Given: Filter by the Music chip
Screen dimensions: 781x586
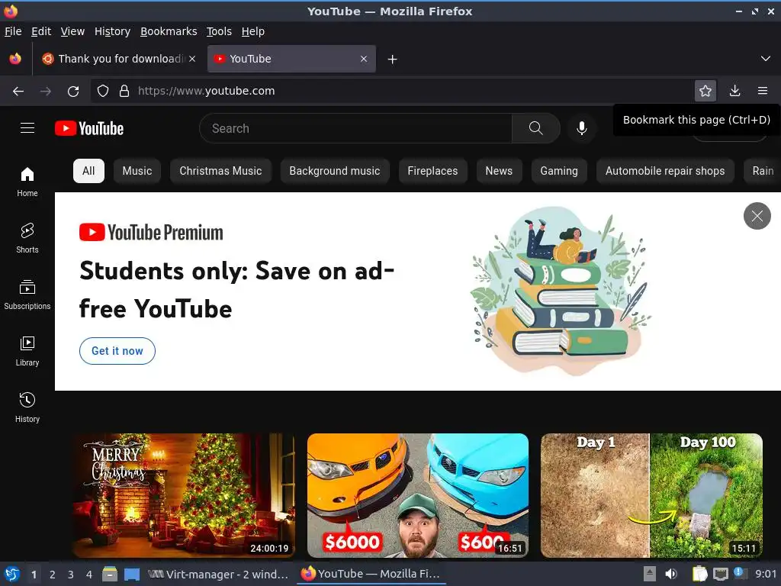Looking at the screenshot, I should point(137,171).
